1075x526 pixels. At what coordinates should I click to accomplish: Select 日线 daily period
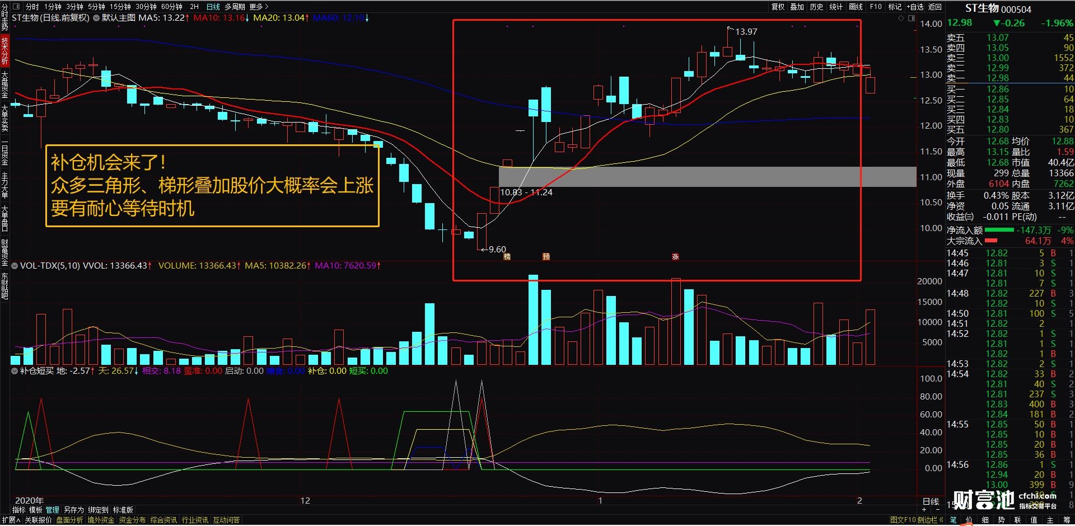213,7
